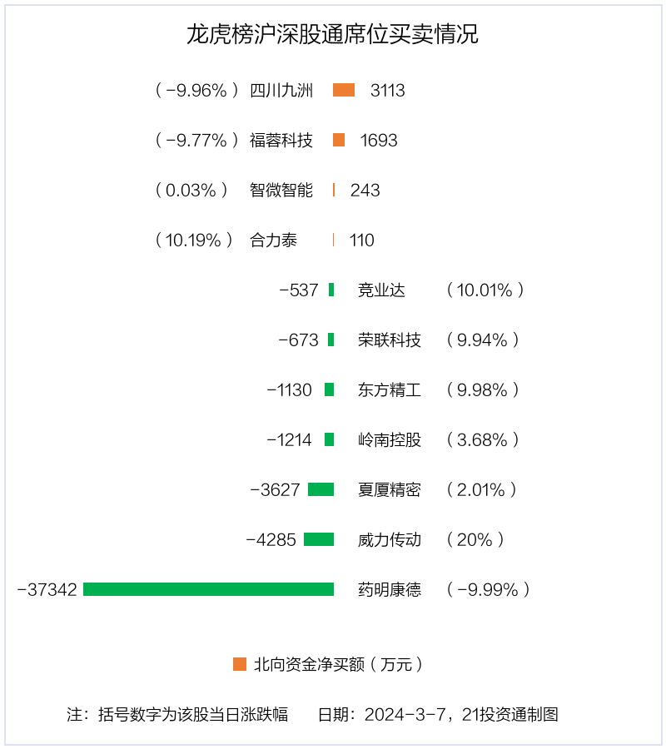Select the percentage label (20%)
666x749 pixels.
(475, 539)
